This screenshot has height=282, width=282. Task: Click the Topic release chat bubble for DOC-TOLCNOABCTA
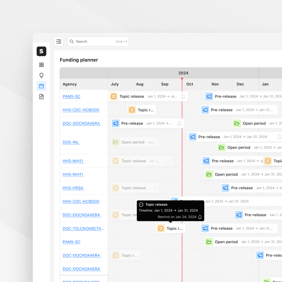[161, 228]
